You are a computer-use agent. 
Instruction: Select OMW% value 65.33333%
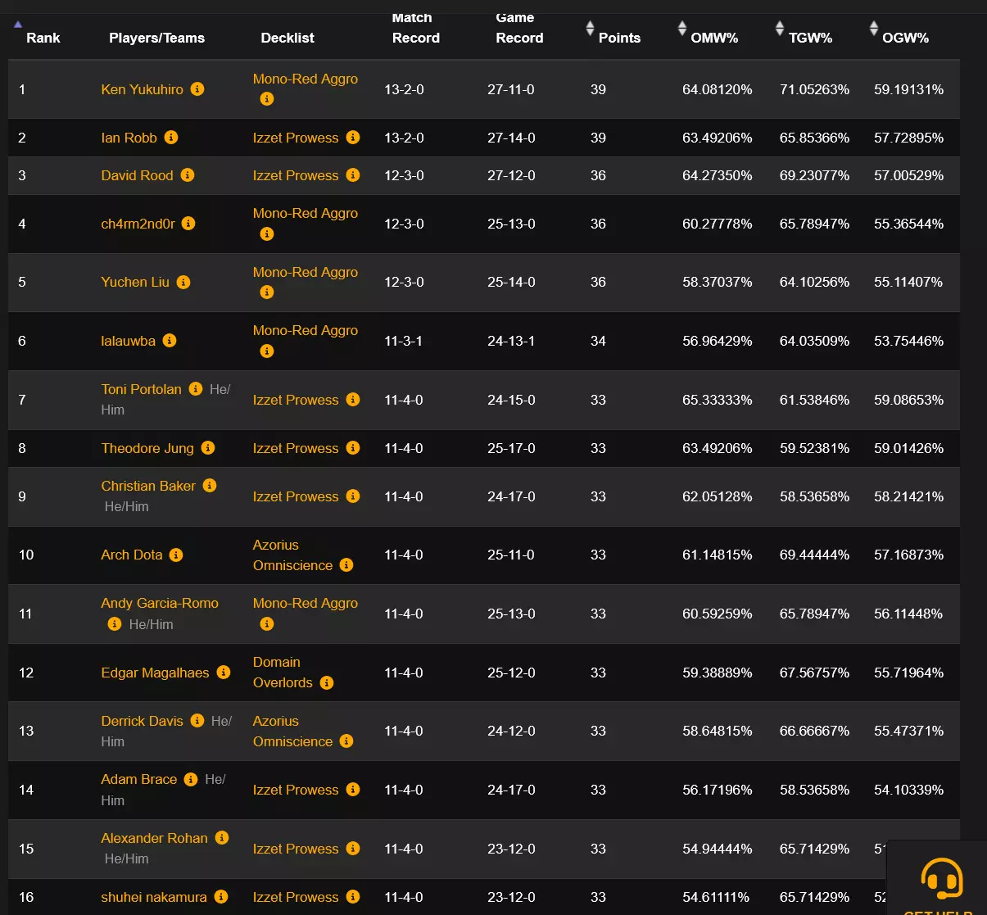[x=718, y=400]
